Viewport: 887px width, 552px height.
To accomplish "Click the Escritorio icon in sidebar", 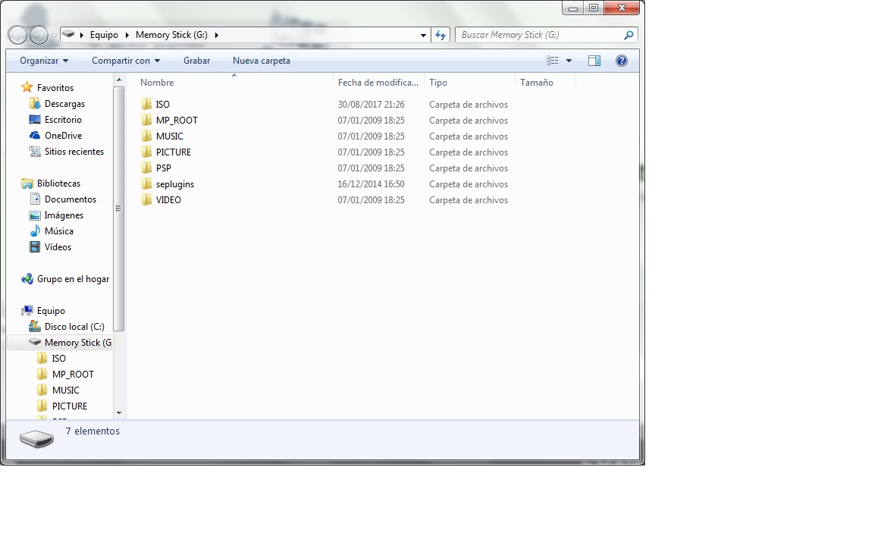I will pyautogui.click(x=35, y=119).
